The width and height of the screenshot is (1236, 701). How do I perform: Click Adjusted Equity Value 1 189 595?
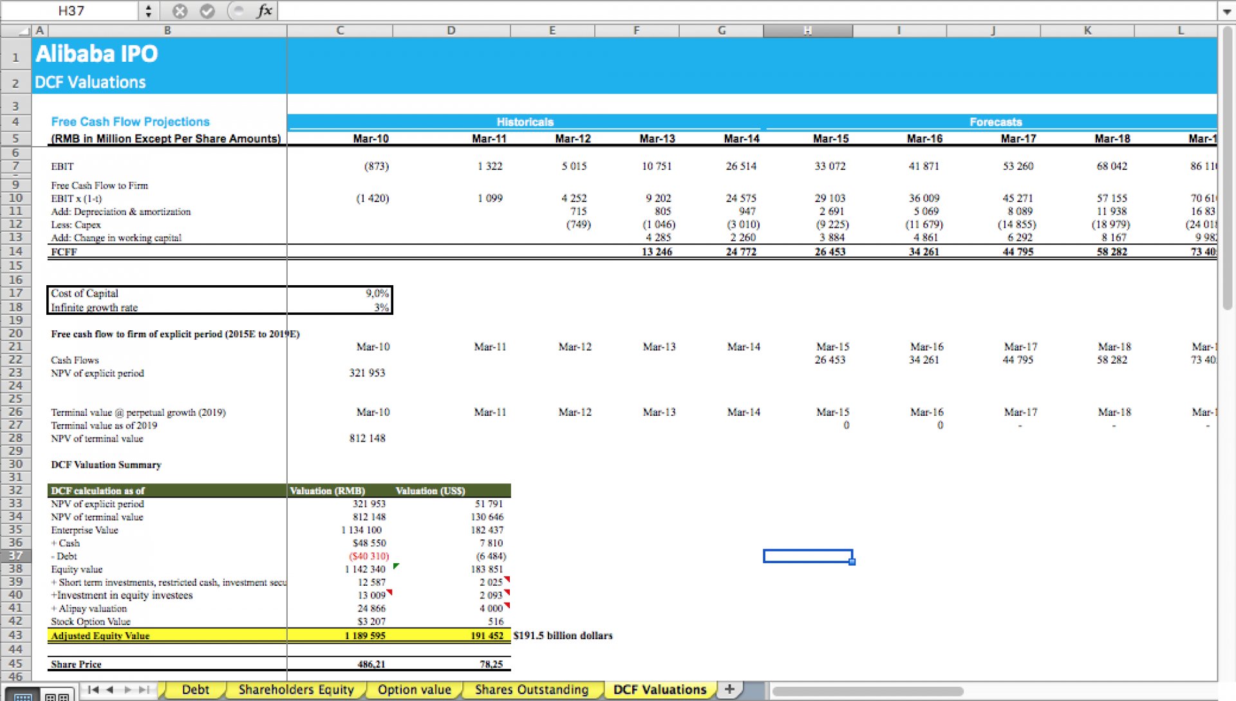(x=364, y=635)
